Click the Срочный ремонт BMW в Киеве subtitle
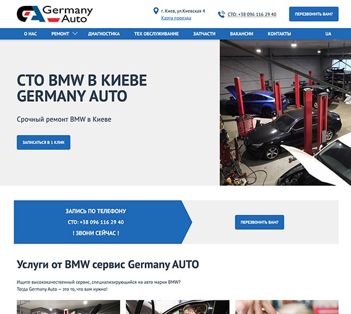The height and width of the screenshot is (314, 351). 64,119
